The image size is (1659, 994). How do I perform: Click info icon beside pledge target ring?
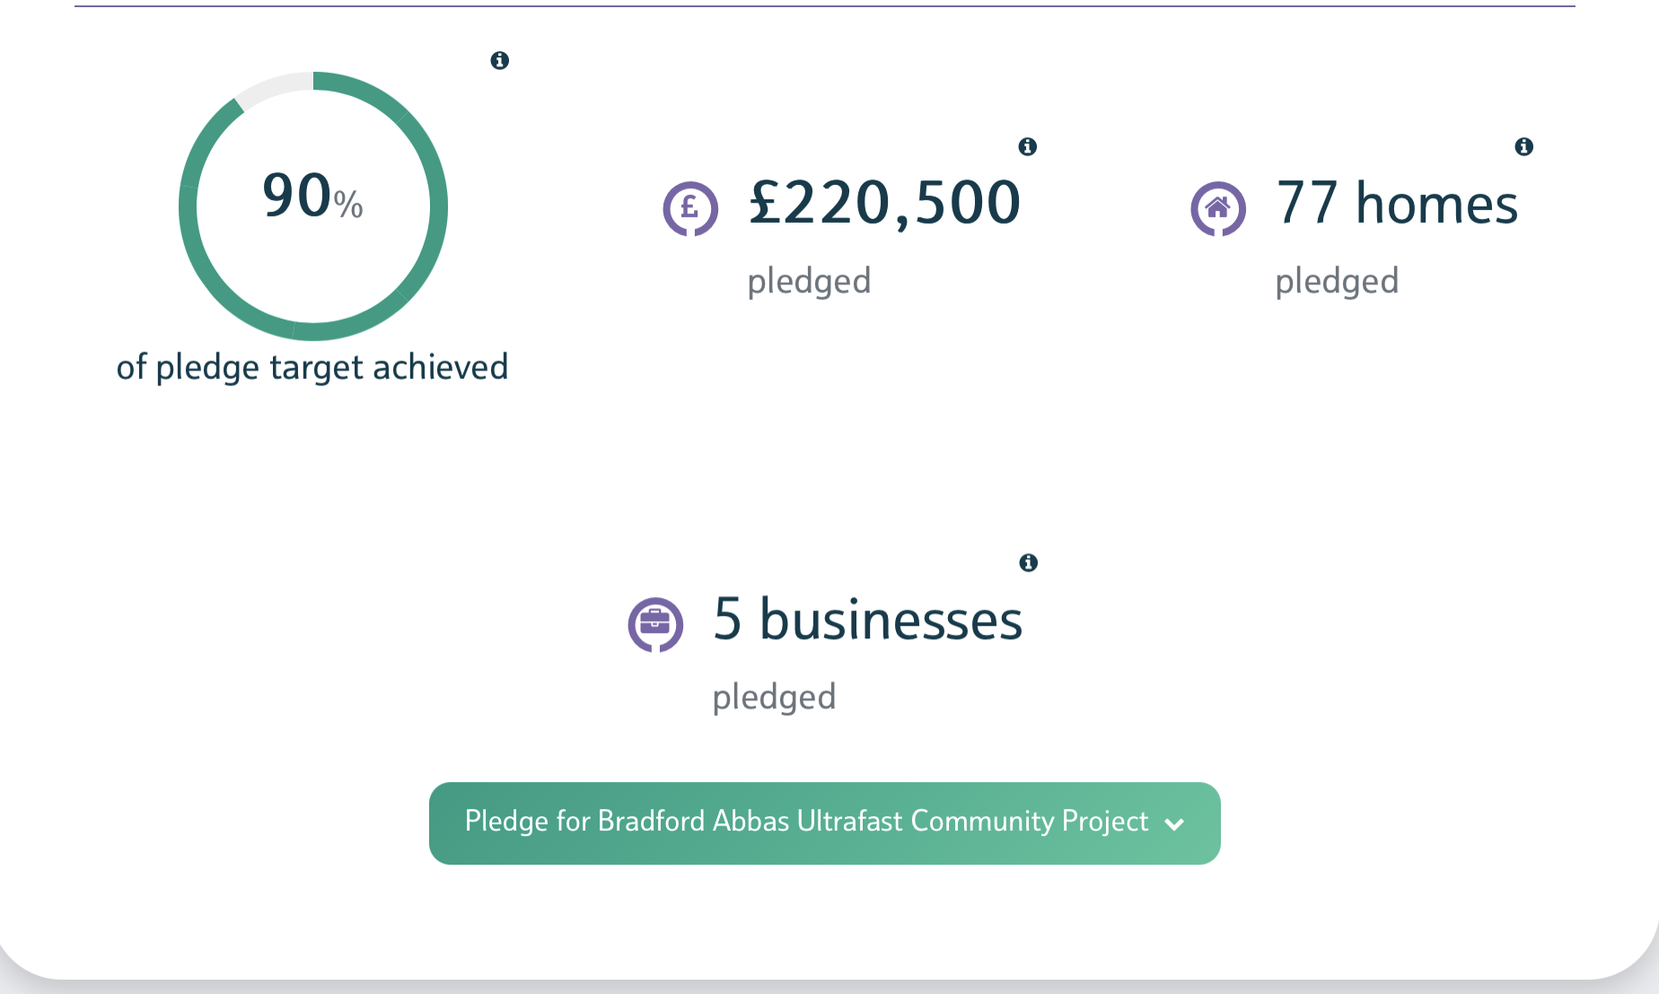click(500, 60)
